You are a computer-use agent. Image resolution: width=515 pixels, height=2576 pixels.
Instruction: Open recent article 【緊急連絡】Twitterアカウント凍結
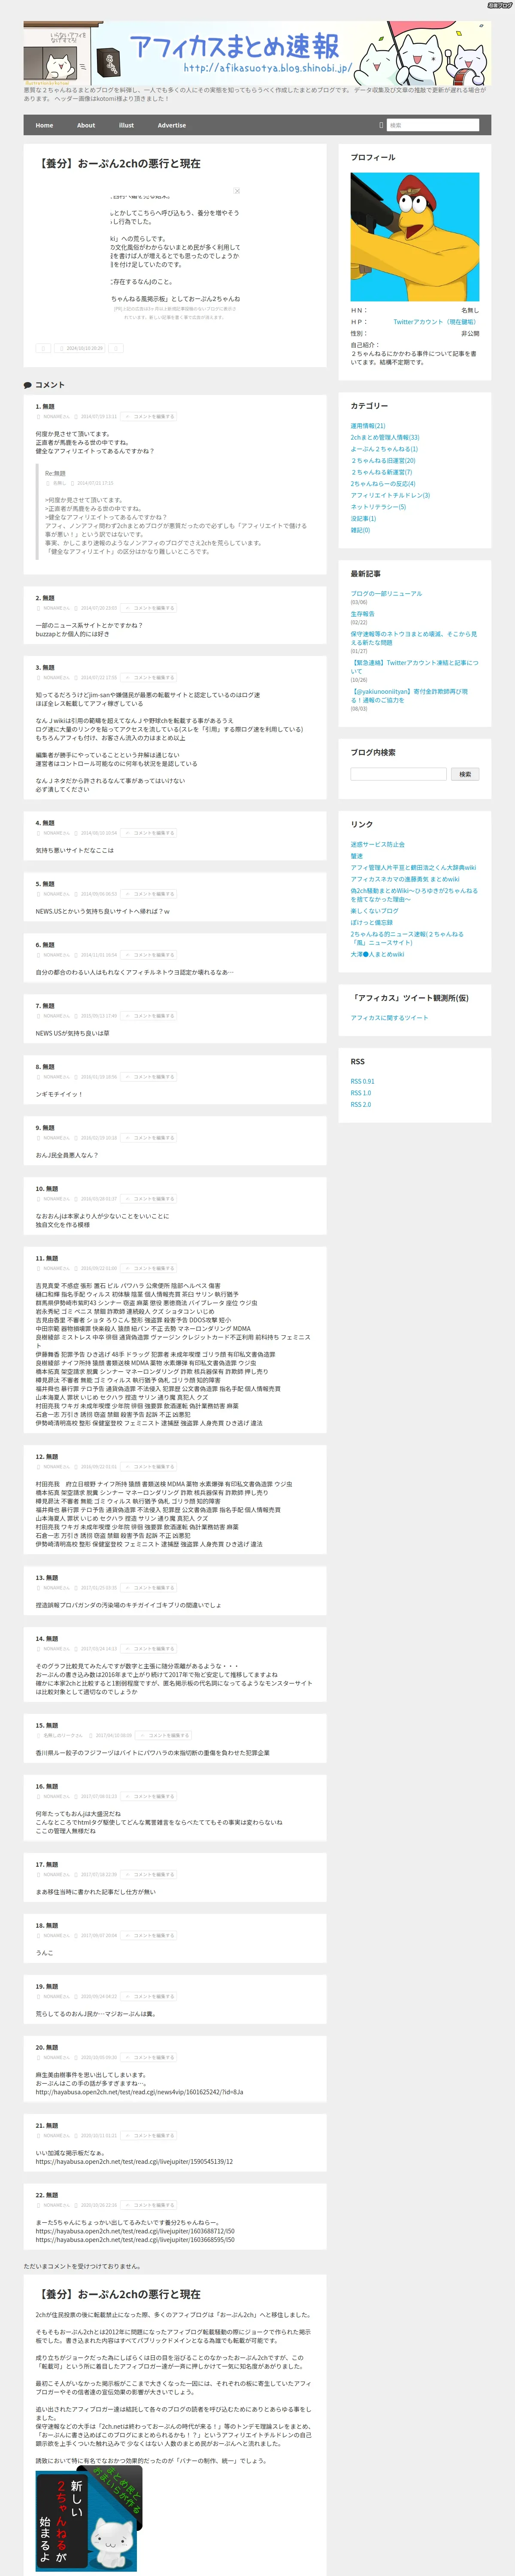point(414,667)
